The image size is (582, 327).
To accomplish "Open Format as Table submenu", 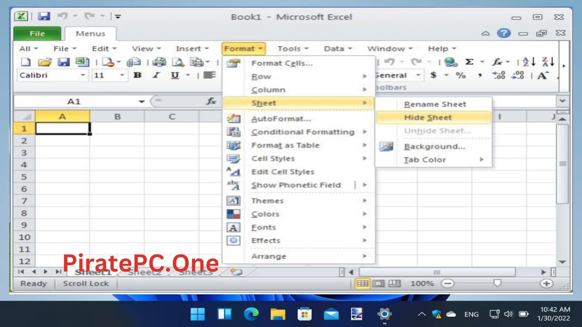I will (299, 145).
